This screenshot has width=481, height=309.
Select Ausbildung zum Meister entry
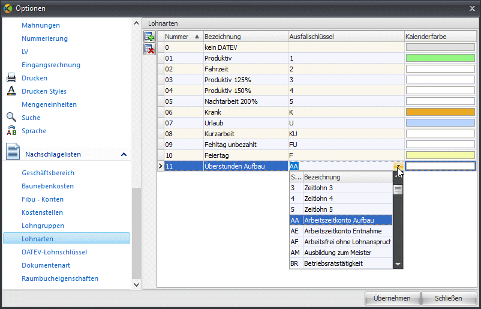click(341, 253)
